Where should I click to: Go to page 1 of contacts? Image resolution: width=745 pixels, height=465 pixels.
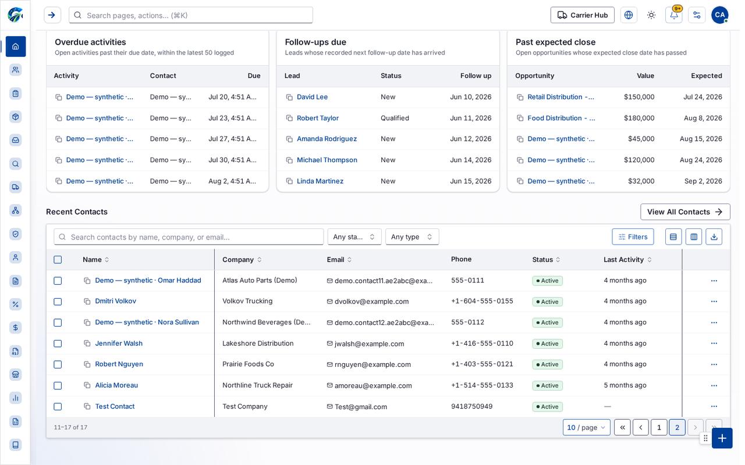(659, 427)
